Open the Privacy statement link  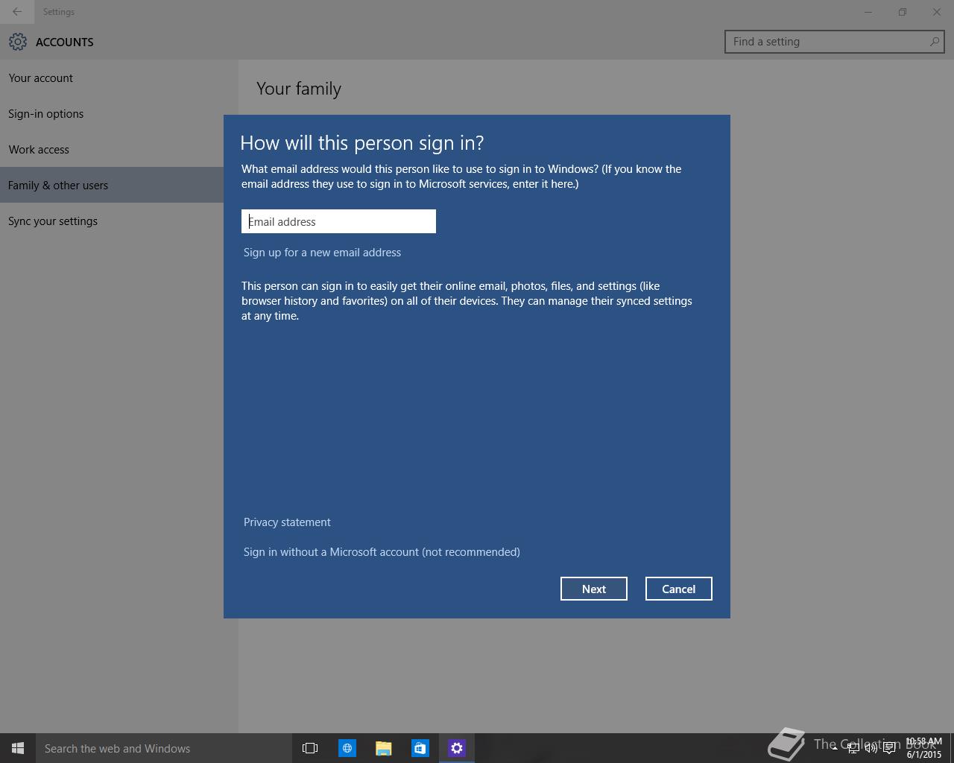coord(287,522)
